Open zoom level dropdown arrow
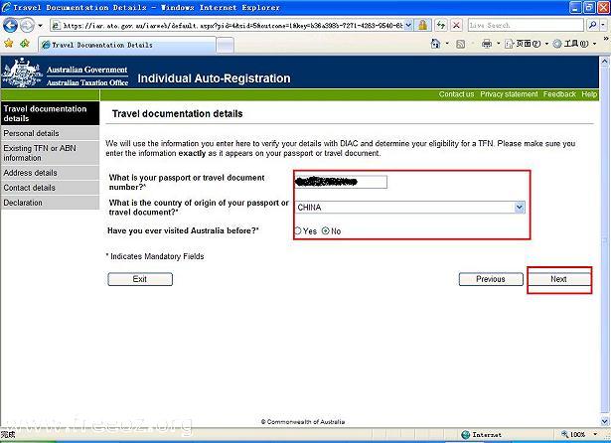This screenshot has width=611, height=443. 595,434
